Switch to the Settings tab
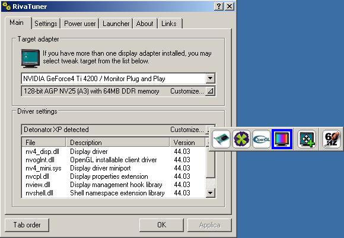The width and height of the screenshot is (344, 238). point(46,24)
